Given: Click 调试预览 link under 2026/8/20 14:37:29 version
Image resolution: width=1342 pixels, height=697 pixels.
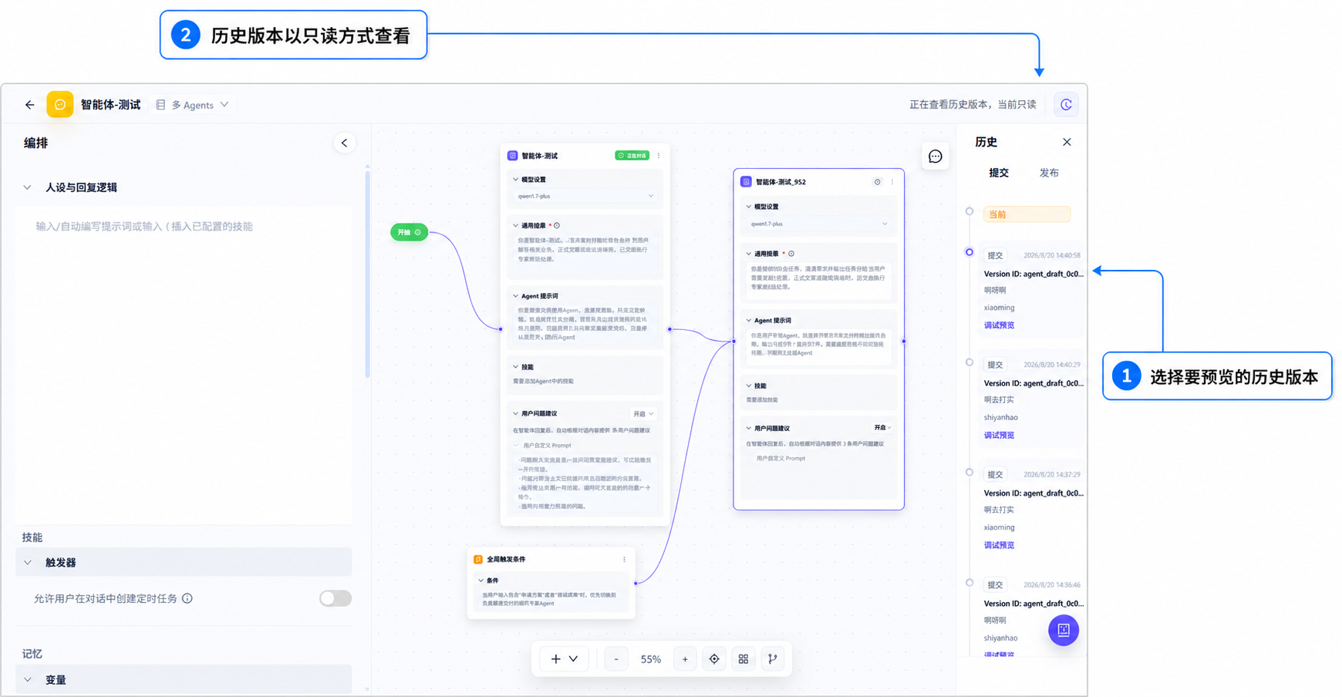Looking at the screenshot, I should click(x=1000, y=545).
